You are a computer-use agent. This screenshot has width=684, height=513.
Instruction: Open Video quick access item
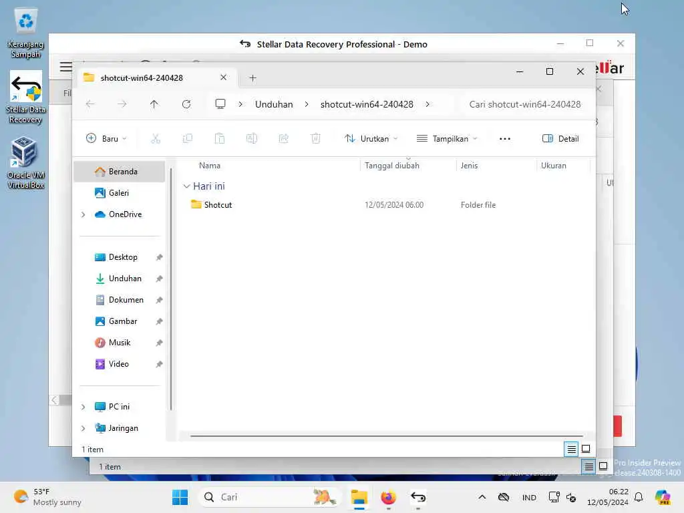120,364
